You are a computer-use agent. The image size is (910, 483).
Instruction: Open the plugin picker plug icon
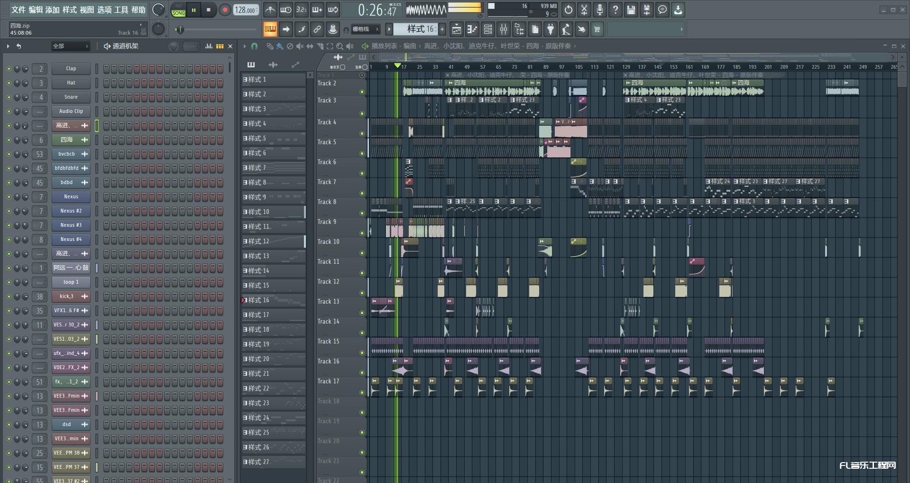(x=551, y=29)
